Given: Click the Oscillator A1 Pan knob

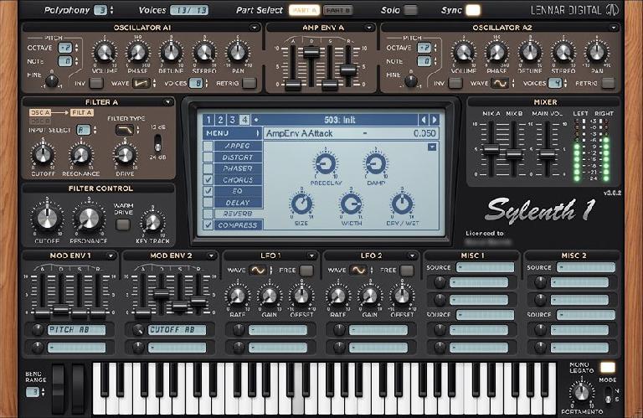Looking at the screenshot, I should (x=238, y=53).
